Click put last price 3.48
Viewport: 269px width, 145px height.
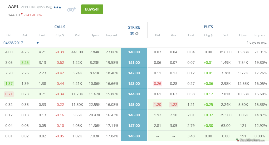pos(191,136)
